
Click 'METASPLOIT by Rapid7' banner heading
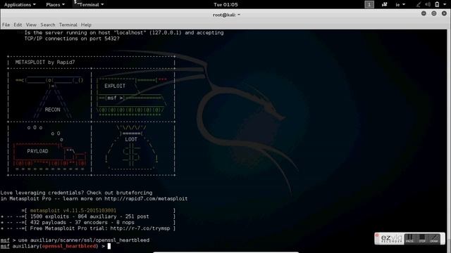tap(45, 63)
